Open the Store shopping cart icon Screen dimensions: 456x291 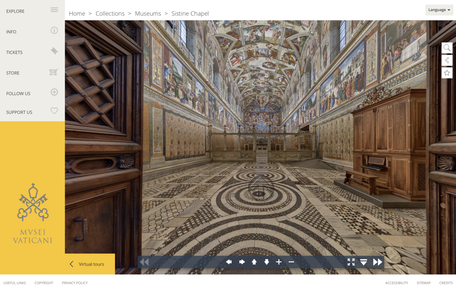(54, 72)
